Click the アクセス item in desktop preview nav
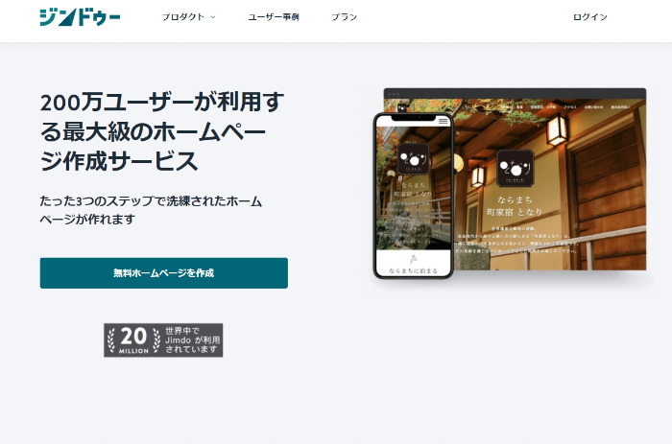This screenshot has height=444, width=672. click(570, 107)
